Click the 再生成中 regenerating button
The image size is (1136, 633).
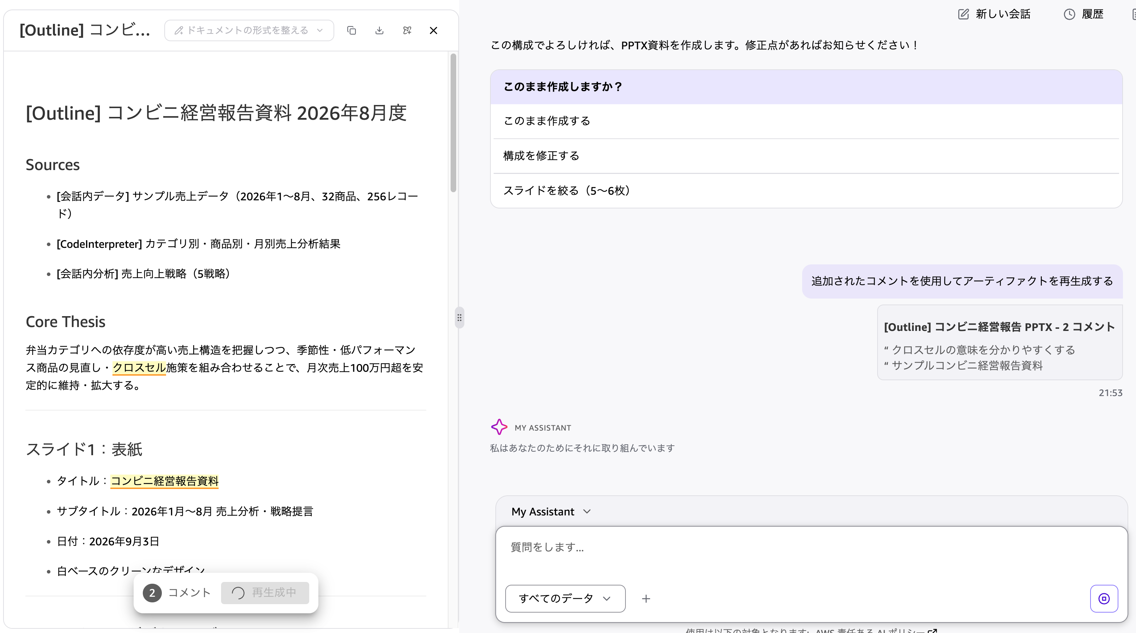tap(264, 593)
